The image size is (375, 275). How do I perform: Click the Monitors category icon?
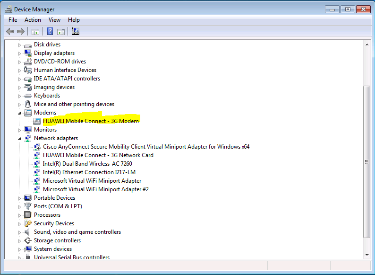coord(28,130)
